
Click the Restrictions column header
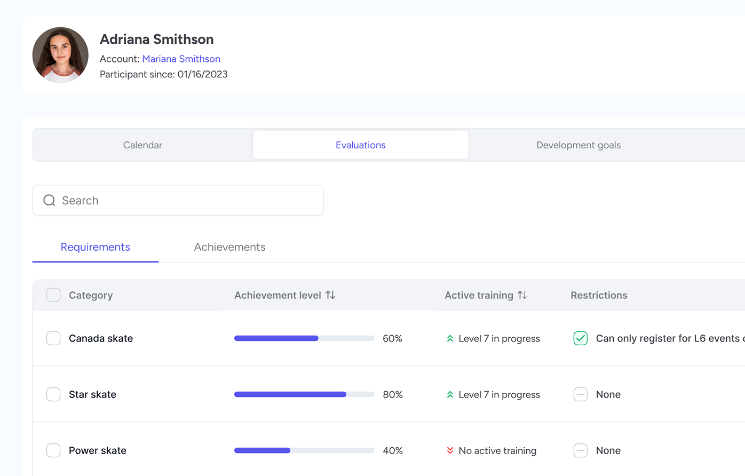tap(599, 295)
